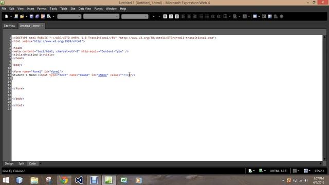The width and height of the screenshot is (329, 185).
Task: Toggle Underline formatting
Action: [x=177, y=16]
